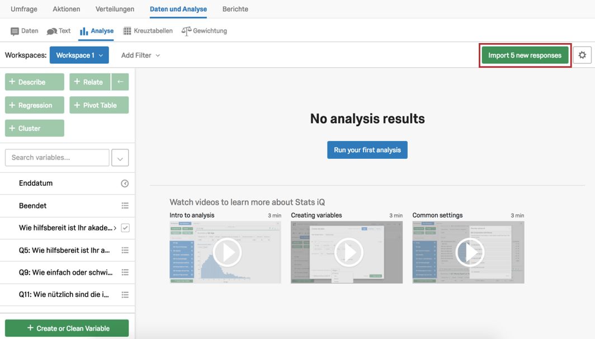Click the Relate button
Screen dimensions: 595x339
click(90, 82)
